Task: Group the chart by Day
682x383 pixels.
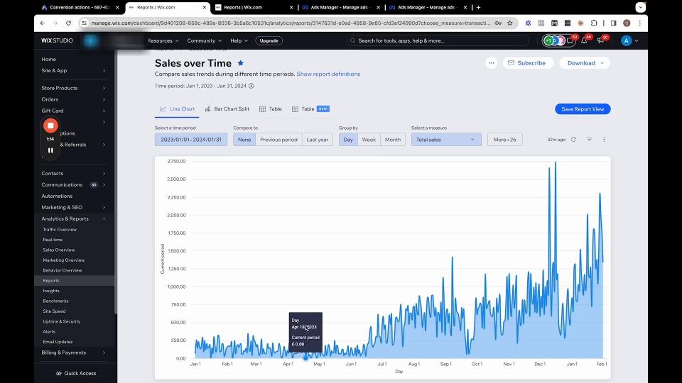Action: (348, 140)
